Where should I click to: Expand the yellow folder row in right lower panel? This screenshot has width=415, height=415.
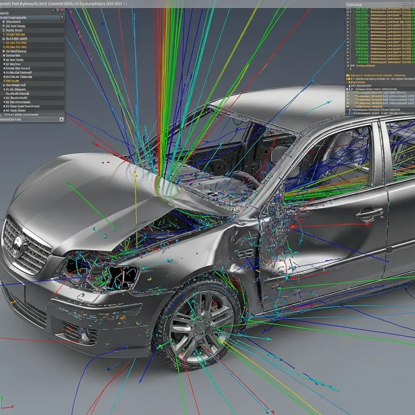348,75
